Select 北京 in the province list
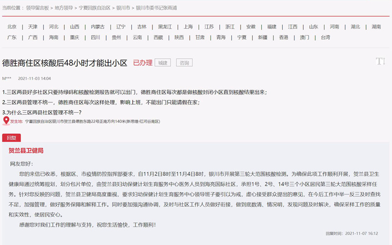392x245 pixels. [12, 27]
